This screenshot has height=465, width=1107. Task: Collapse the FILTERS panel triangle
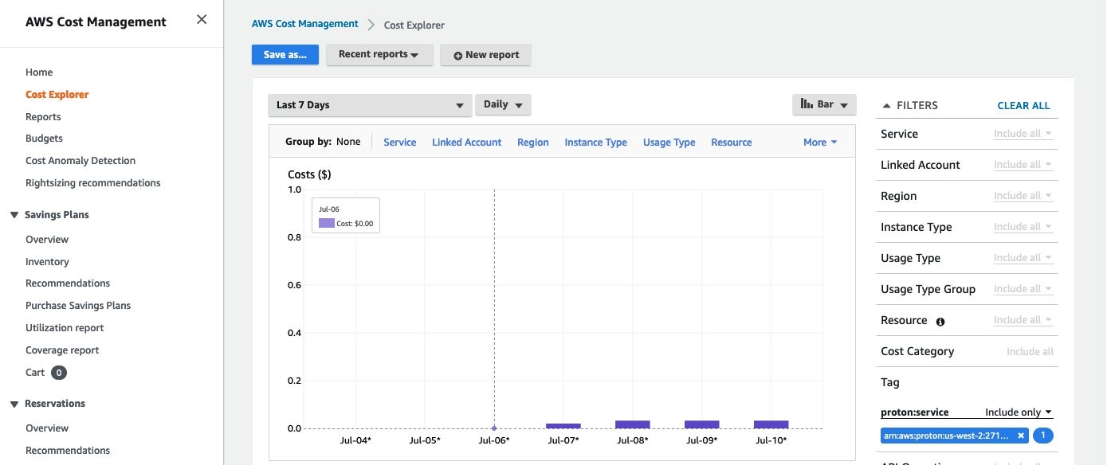885,106
